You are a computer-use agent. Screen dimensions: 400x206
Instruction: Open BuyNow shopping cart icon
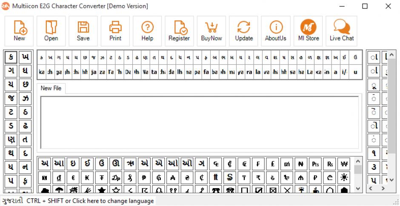tap(211, 31)
